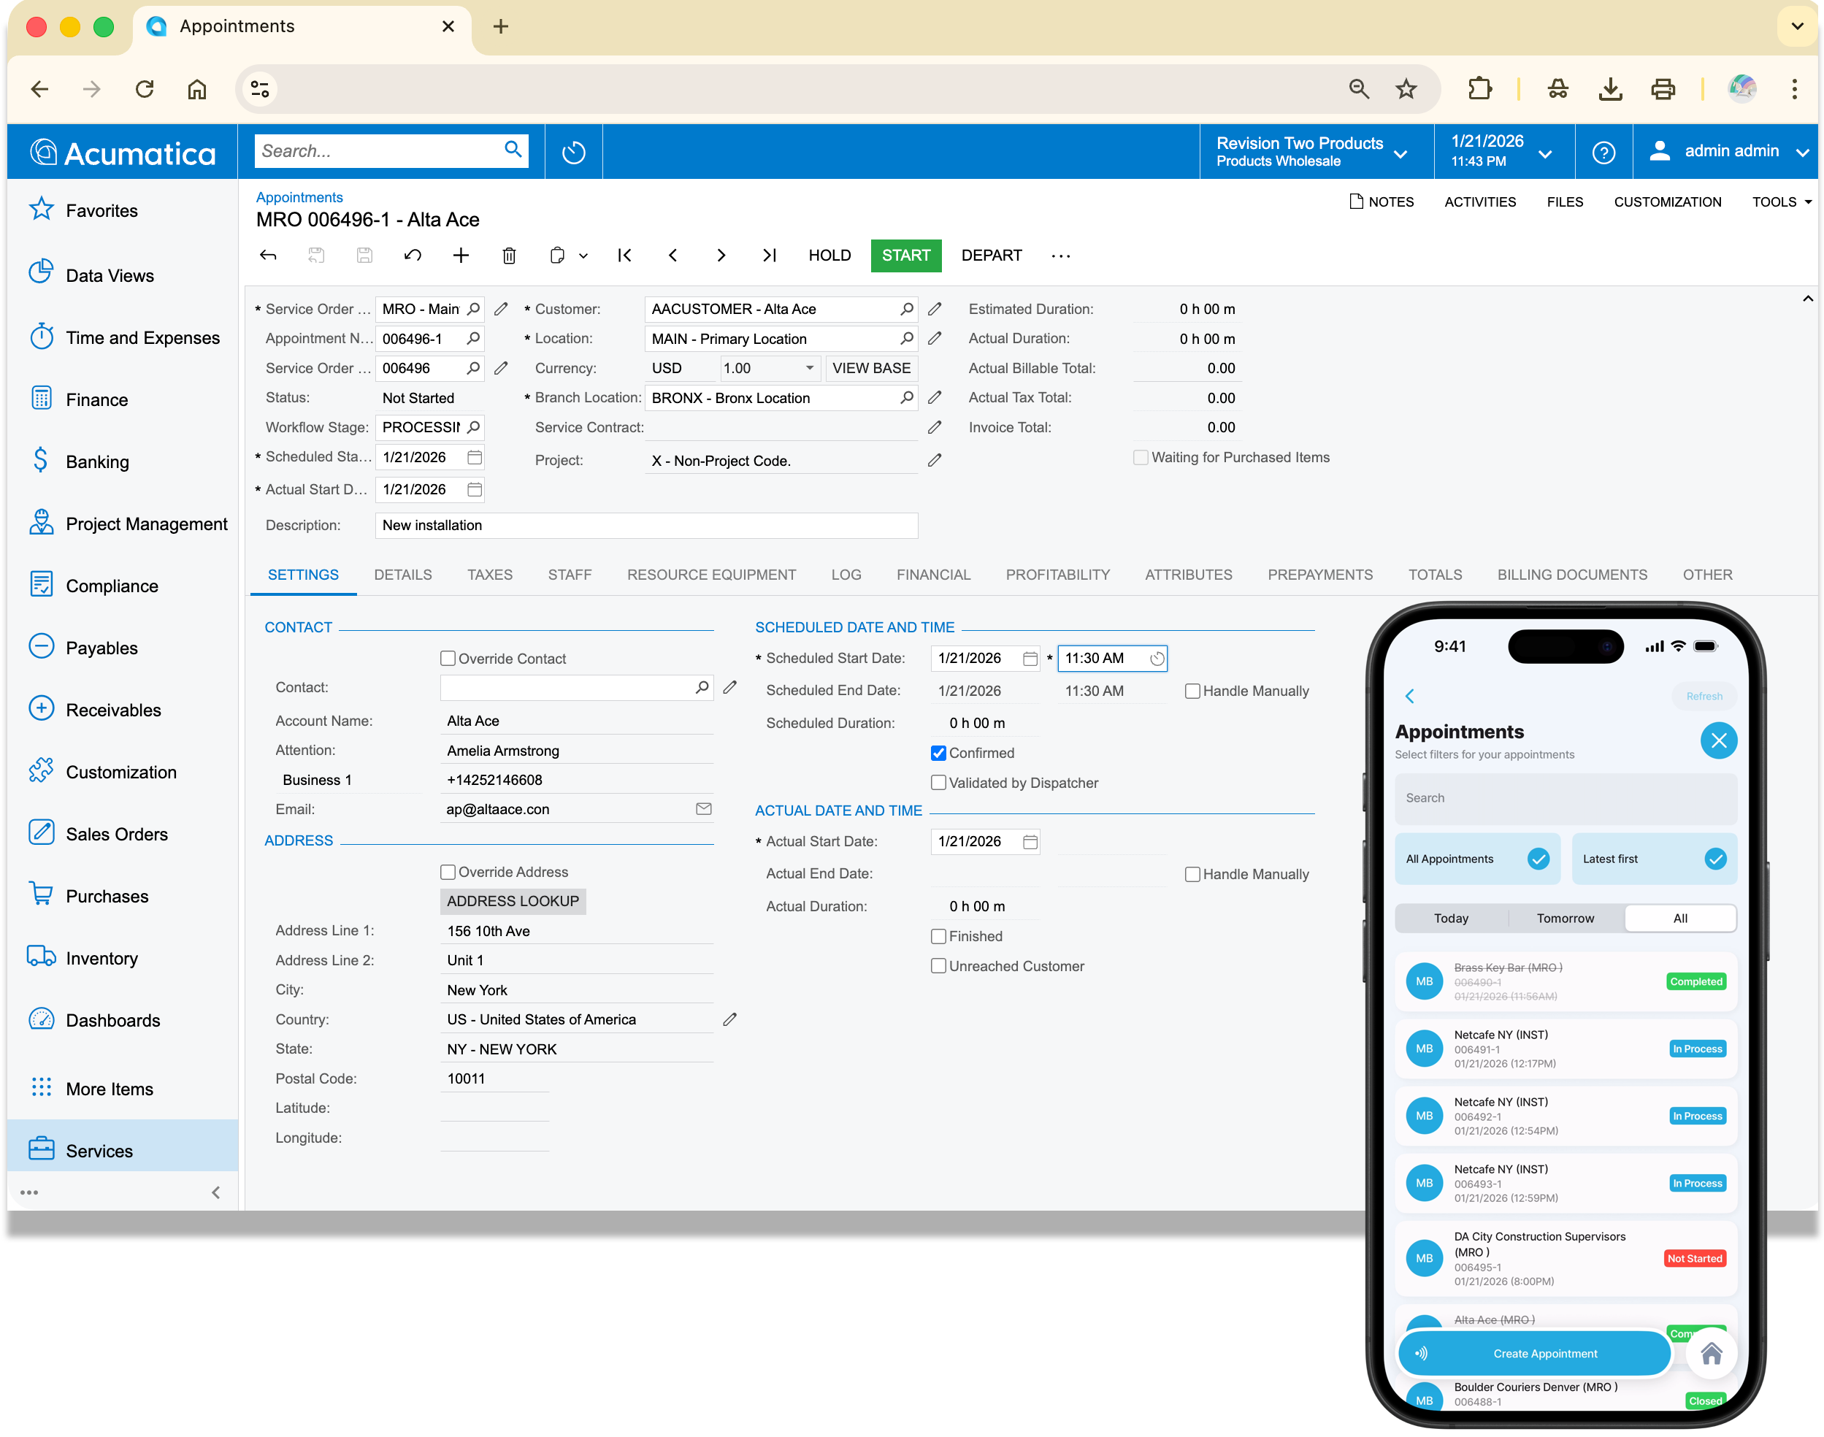Open Scheduled Start Date calendar picker icon

(x=1030, y=659)
